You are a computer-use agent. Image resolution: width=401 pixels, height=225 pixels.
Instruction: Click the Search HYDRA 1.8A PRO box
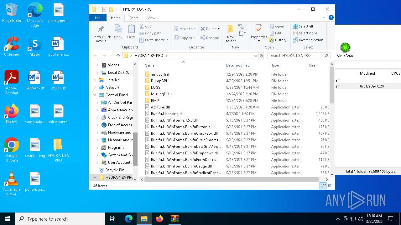click(x=299, y=56)
